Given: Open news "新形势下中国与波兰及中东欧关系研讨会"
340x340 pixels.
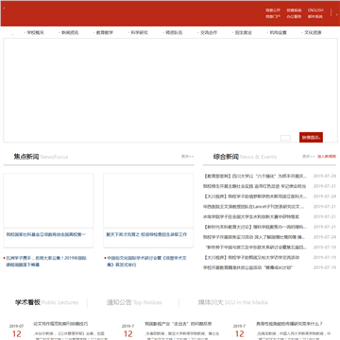Looking at the screenshot, I should click(x=255, y=247).
